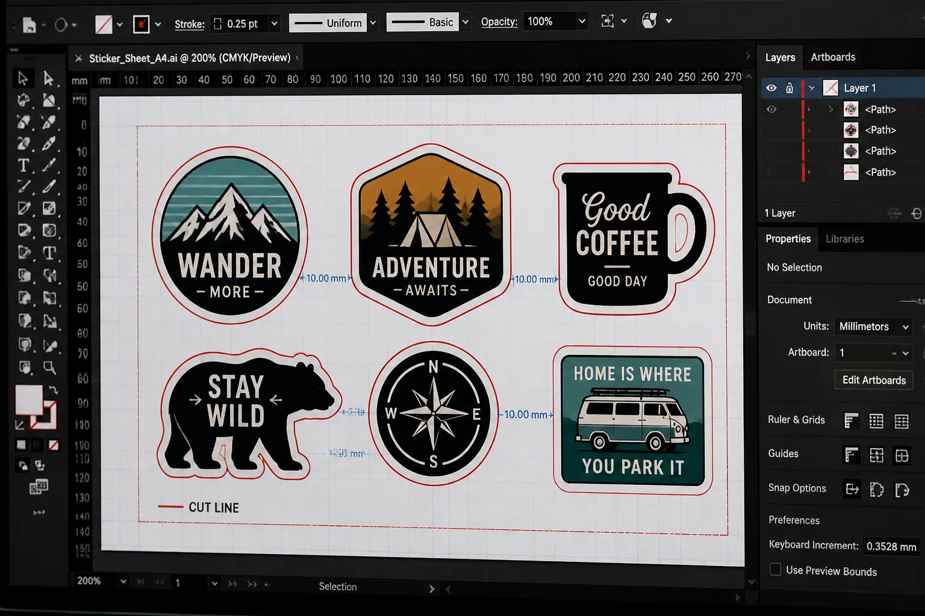The width and height of the screenshot is (925, 616).
Task: Open the Edit Toolbar three-dots button
Action: point(39,513)
